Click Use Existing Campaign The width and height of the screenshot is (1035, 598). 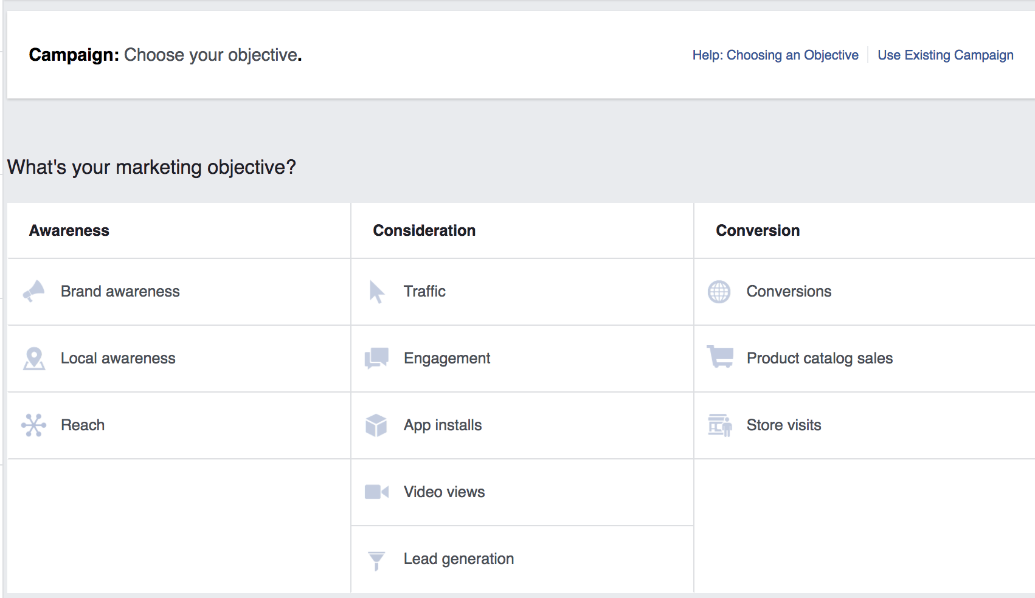945,55
